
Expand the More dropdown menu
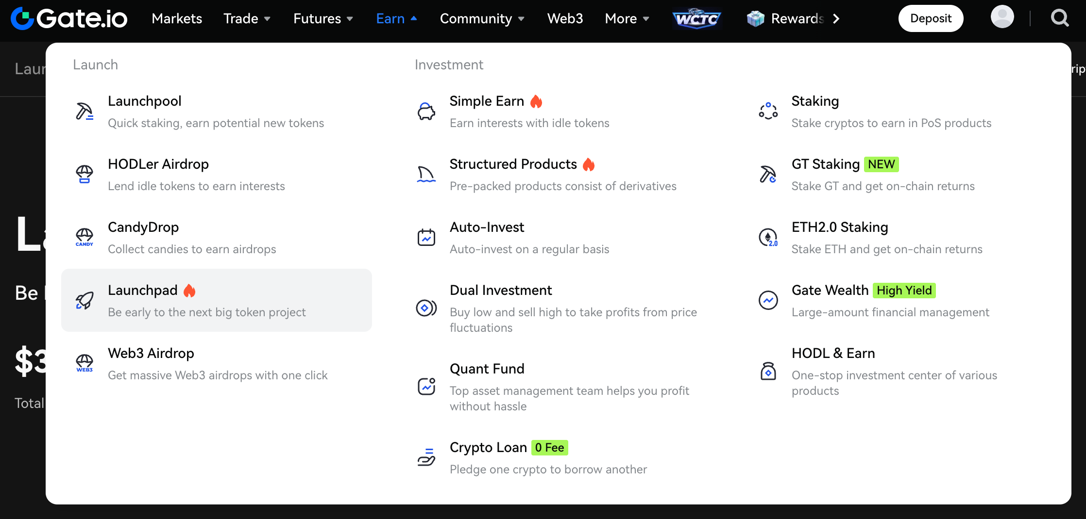[x=627, y=18]
